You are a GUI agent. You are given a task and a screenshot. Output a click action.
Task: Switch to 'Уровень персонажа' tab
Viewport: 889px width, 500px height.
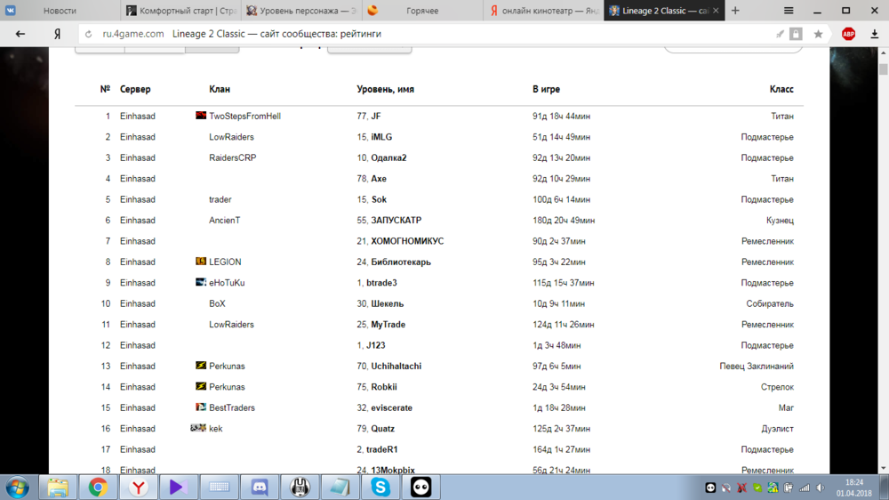tap(302, 11)
